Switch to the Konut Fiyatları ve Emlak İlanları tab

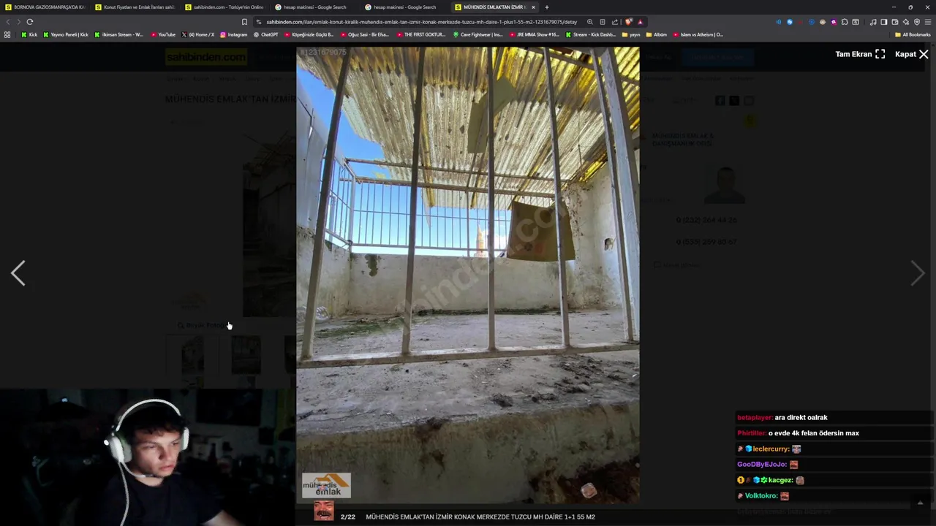coord(135,7)
